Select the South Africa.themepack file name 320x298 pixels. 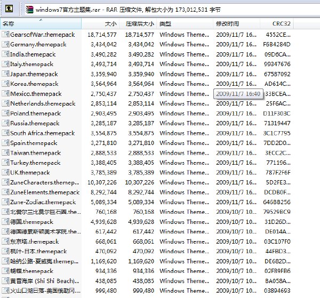[43, 133]
